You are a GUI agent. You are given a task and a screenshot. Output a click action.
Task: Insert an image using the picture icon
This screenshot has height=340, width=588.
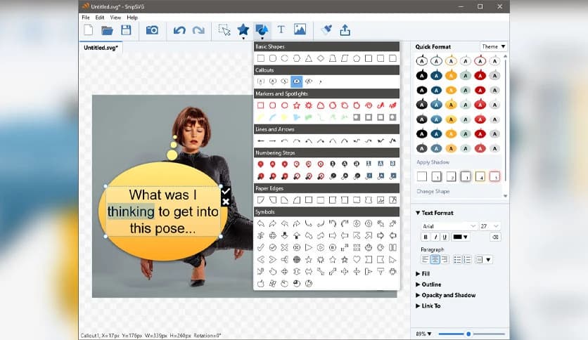coord(300,30)
